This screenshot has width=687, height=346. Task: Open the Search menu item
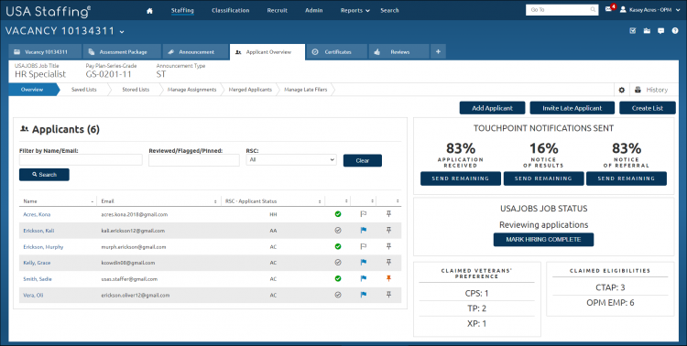[x=389, y=10]
